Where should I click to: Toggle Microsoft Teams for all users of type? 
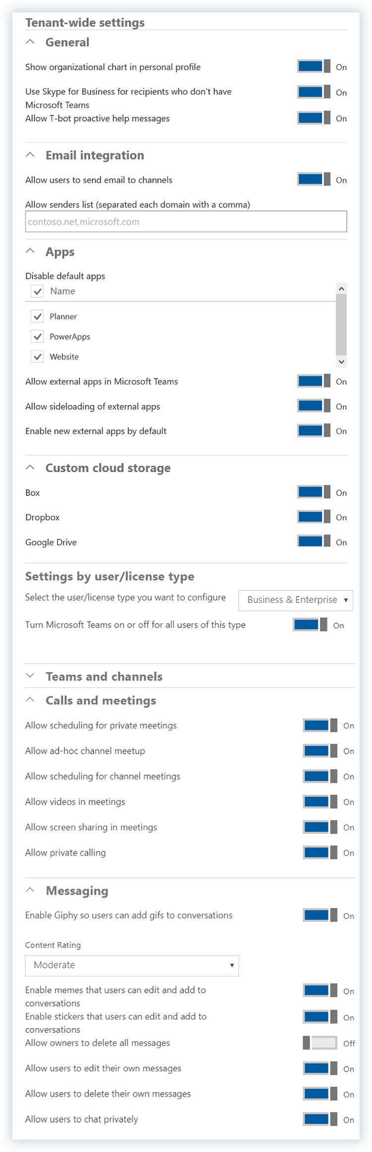[x=310, y=625]
